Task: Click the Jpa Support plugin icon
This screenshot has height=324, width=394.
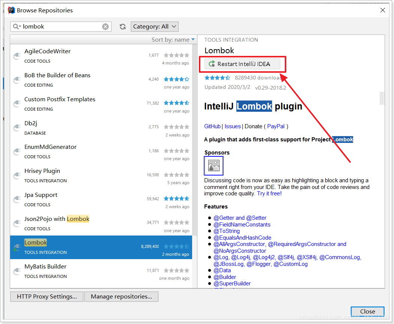Action: tap(17, 199)
